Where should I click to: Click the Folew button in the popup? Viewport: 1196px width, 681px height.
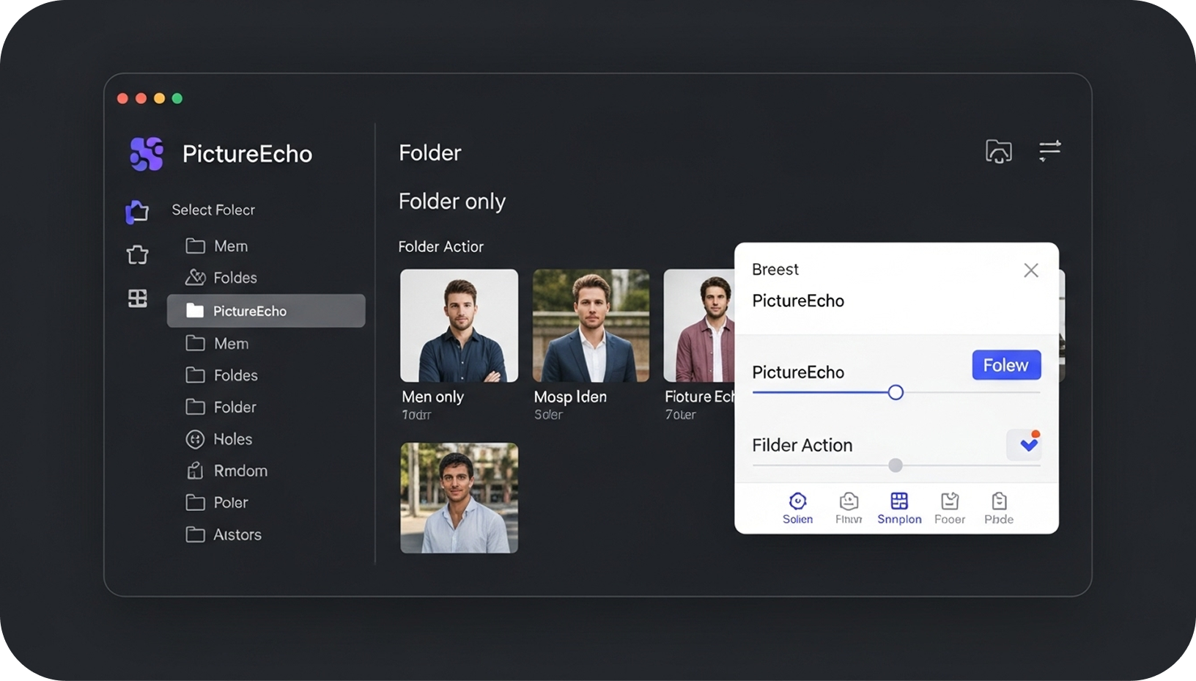tap(1005, 365)
